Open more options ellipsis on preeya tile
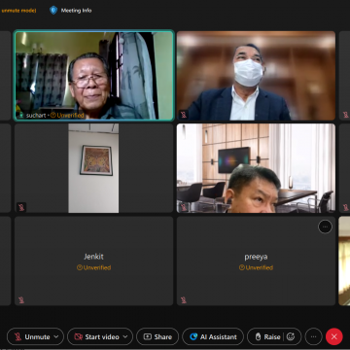 (x=325, y=227)
